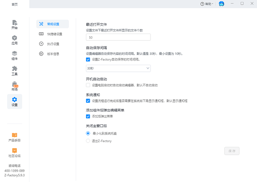Viewport: 257px width, 182px height.
Task: Open the 社区论坛 community forum icon
Action: point(15,150)
